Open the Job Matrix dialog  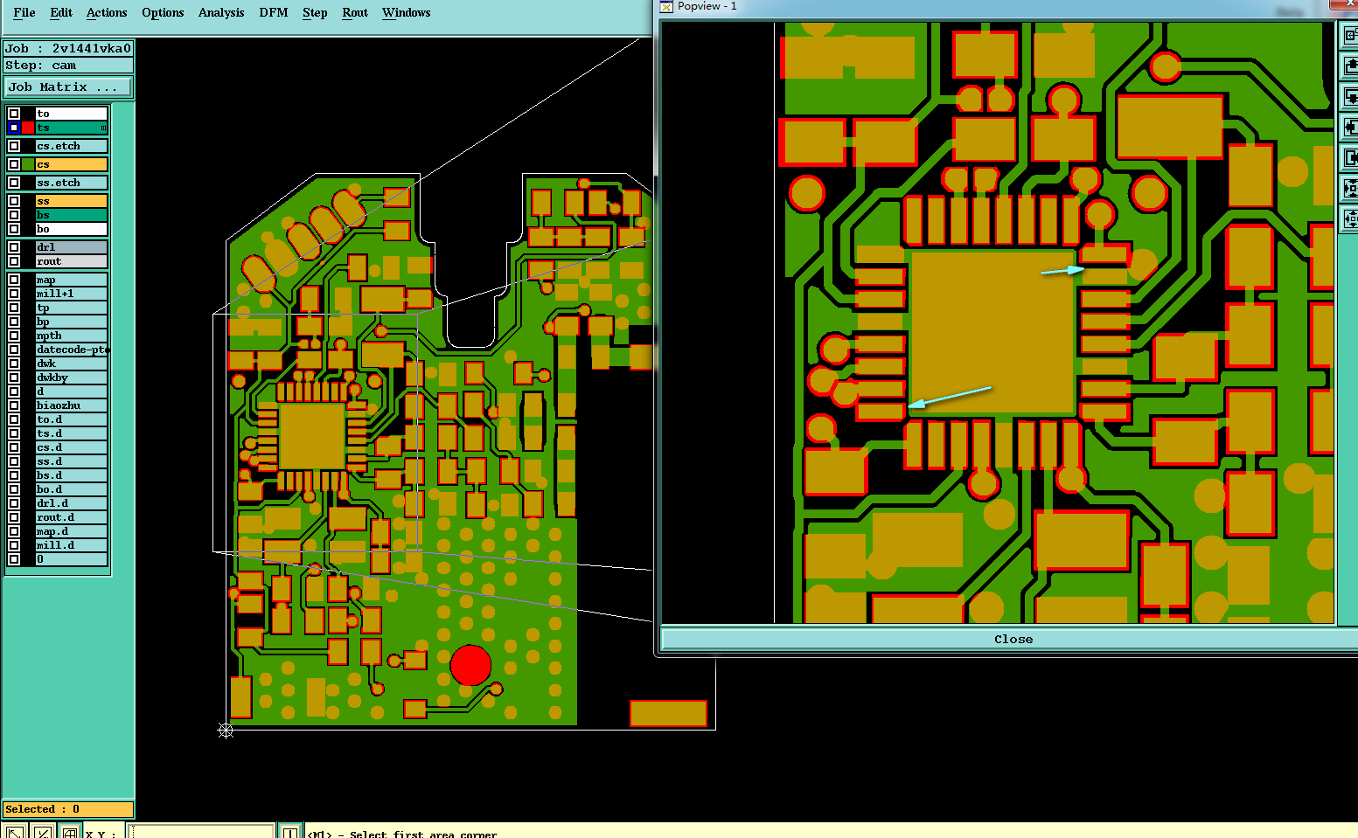[68, 87]
